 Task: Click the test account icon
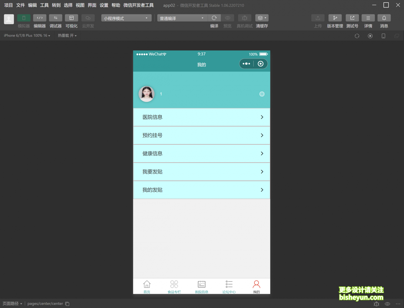352,18
